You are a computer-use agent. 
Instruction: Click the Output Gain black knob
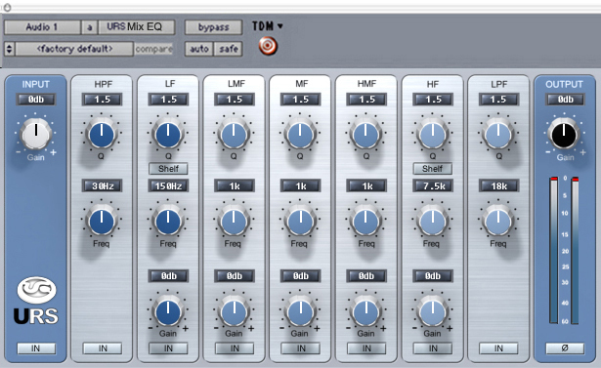point(564,134)
